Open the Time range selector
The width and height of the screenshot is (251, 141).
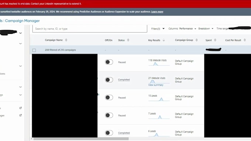tap(234, 28)
